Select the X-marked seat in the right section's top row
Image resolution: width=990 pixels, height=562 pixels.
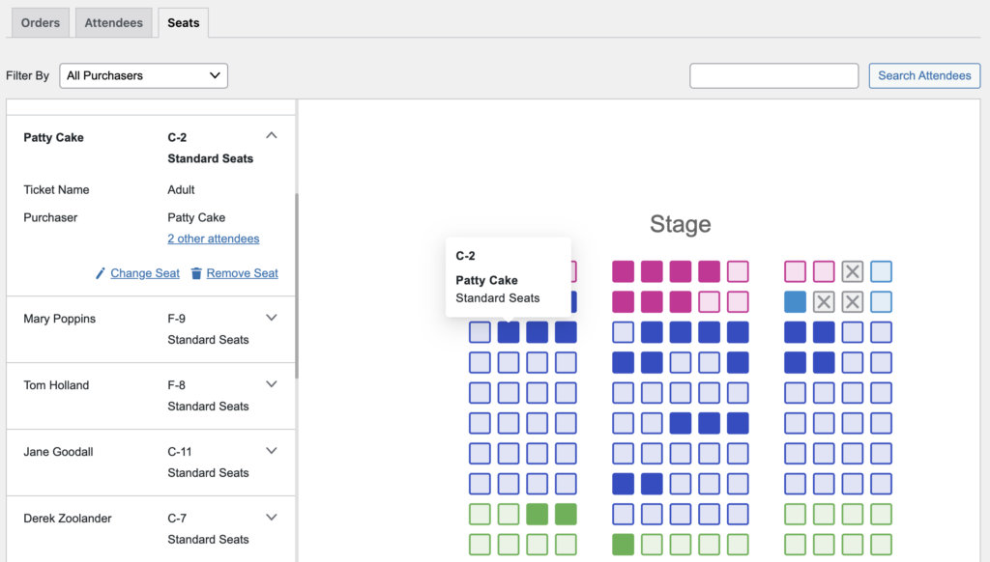(x=852, y=272)
